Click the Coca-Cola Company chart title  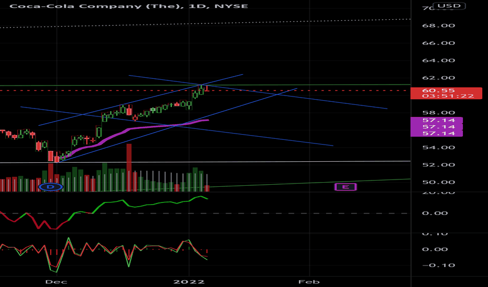click(x=128, y=6)
